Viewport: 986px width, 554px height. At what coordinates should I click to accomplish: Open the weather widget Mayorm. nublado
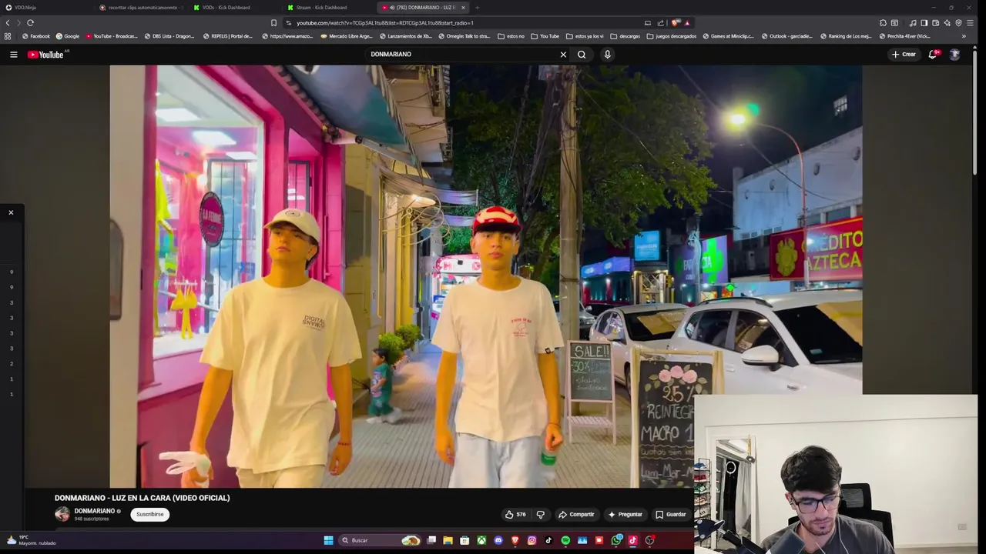(31, 540)
